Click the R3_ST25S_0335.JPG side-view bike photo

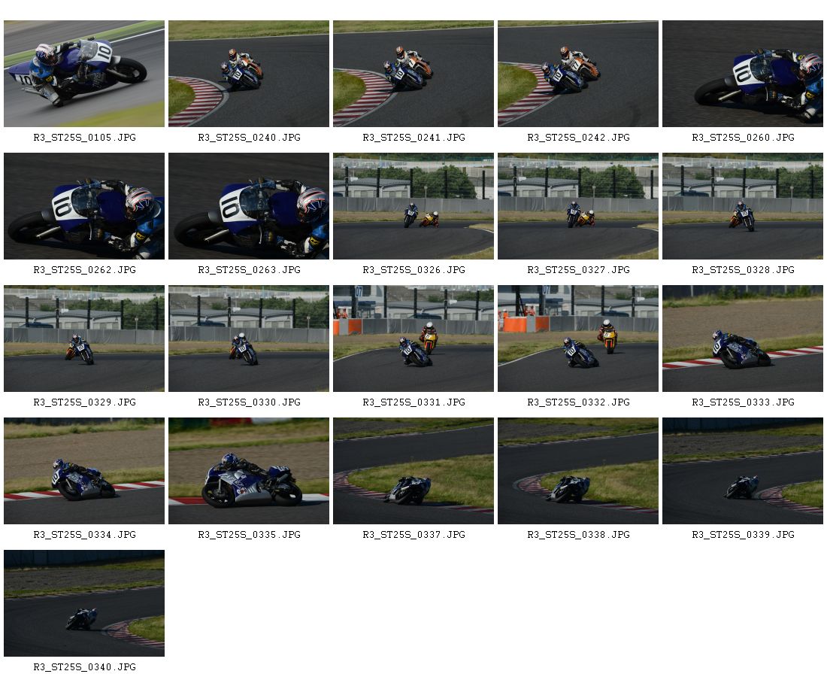(249, 471)
